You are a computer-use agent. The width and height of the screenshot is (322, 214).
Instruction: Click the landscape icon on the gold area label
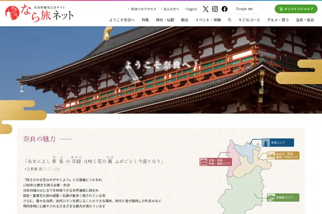(x=271, y=156)
